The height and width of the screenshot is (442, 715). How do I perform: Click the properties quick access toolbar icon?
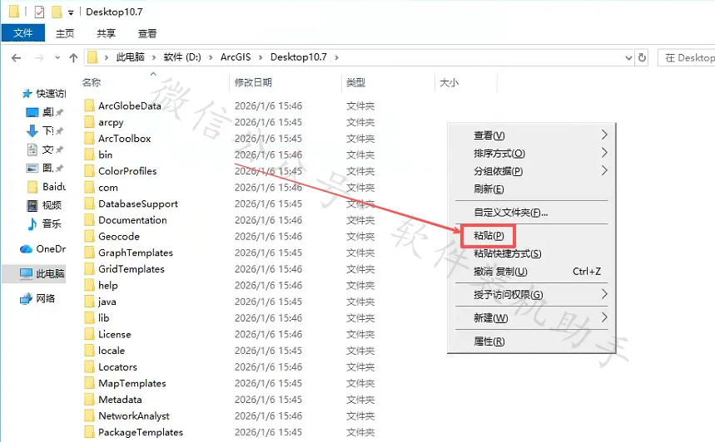coord(40,12)
